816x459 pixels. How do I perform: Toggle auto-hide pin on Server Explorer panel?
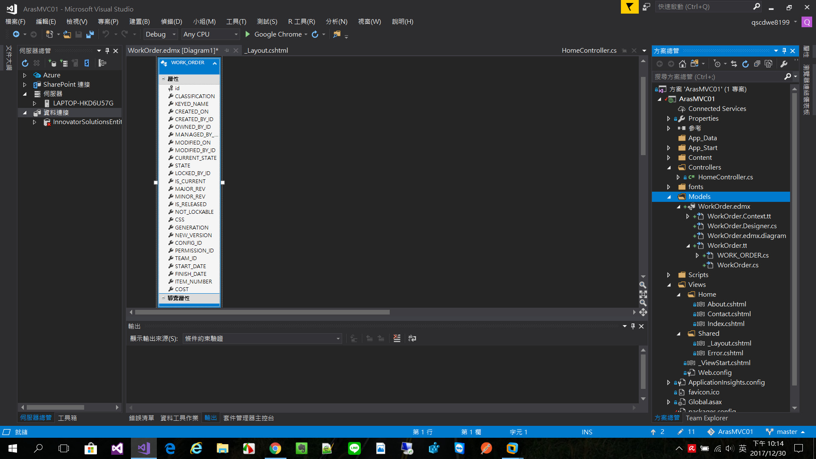pos(107,51)
